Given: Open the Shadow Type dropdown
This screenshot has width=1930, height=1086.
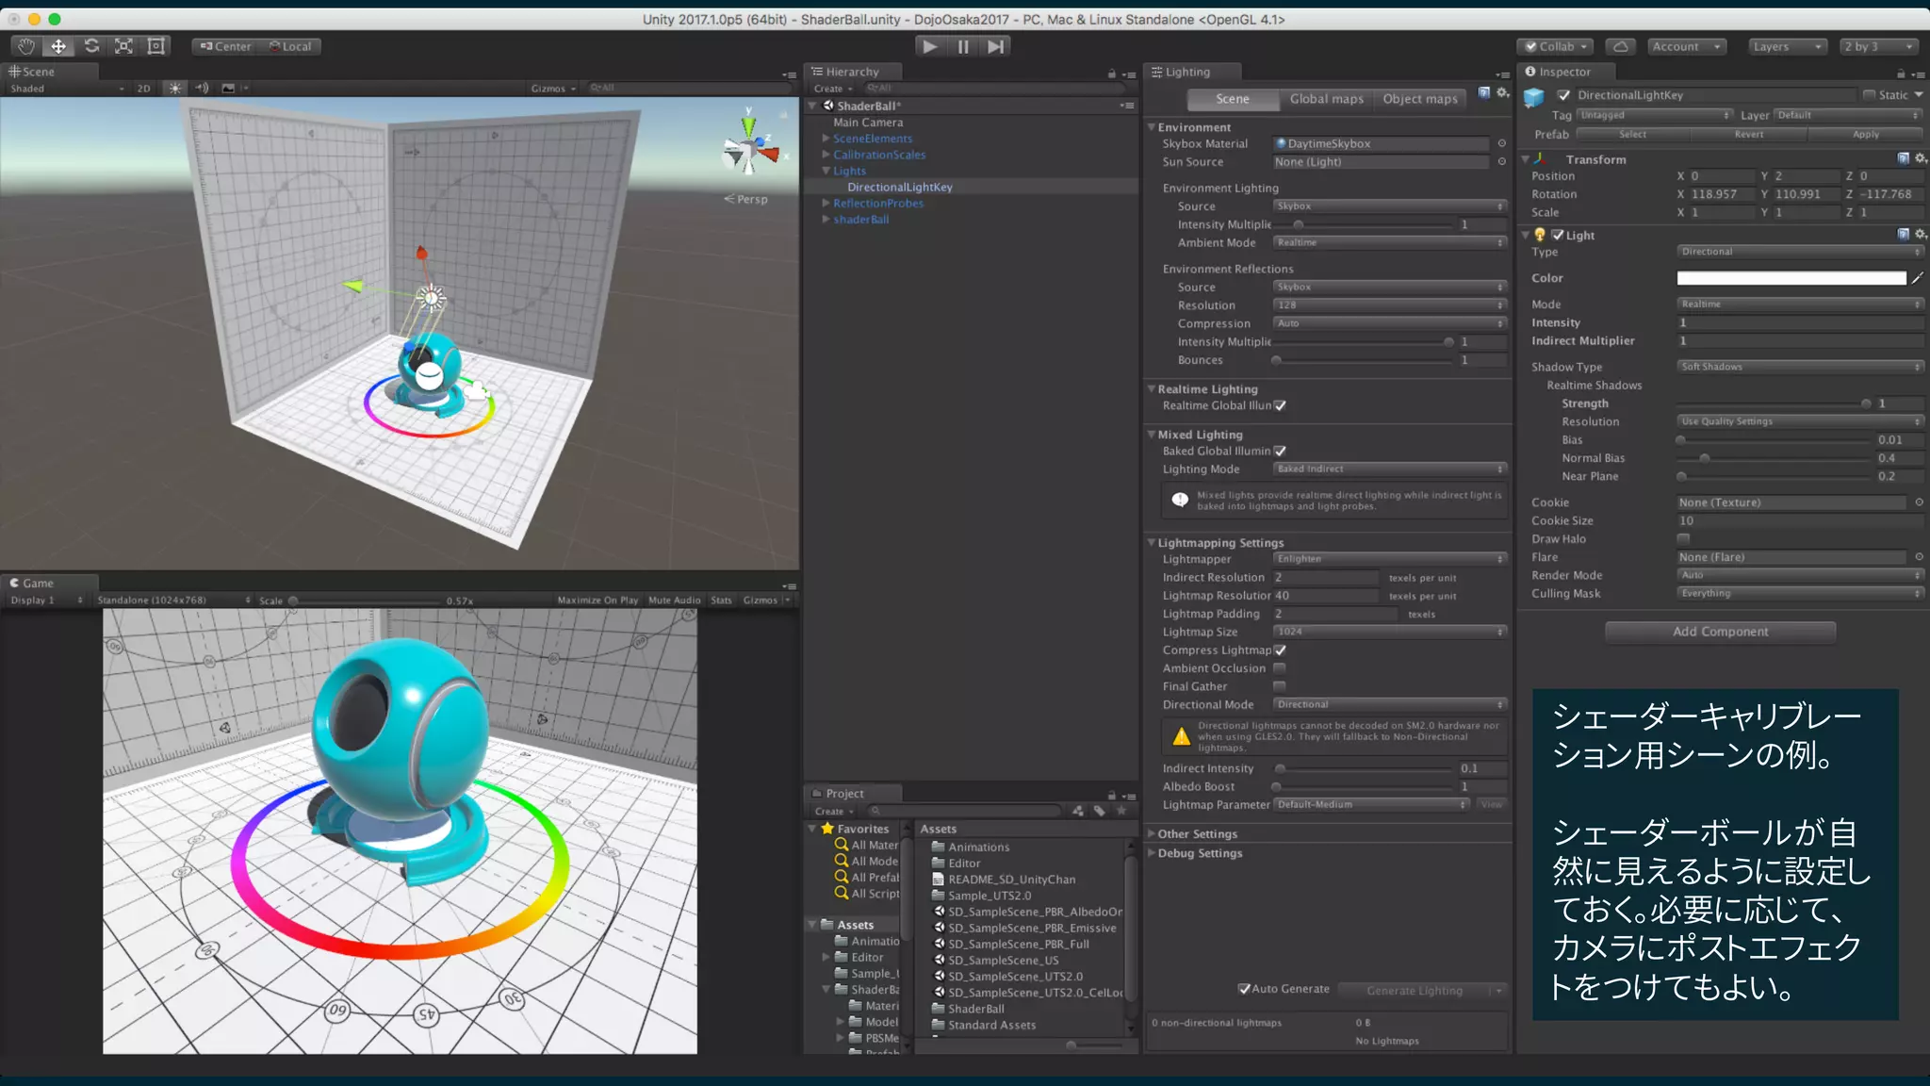Looking at the screenshot, I should (1798, 367).
